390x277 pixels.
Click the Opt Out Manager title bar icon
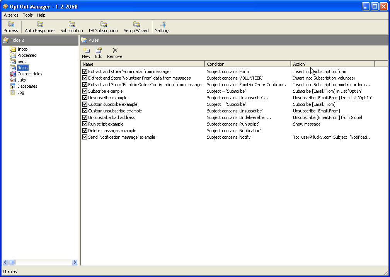pyautogui.click(x=5, y=6)
